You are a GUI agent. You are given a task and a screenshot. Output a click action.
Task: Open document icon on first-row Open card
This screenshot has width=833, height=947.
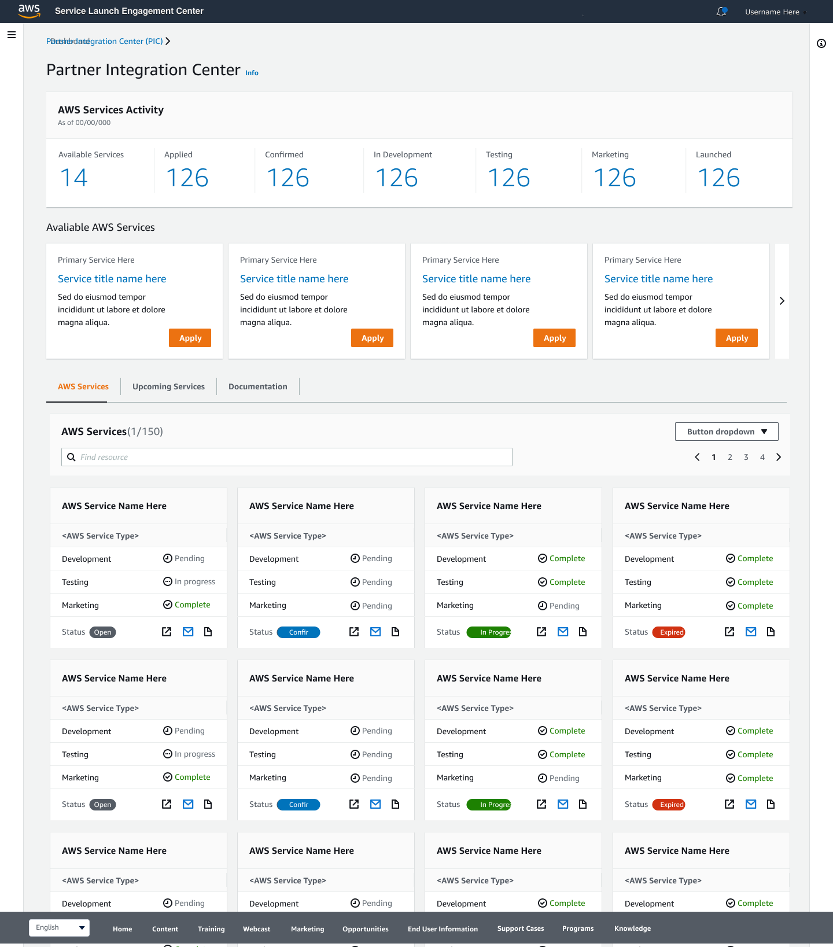point(208,632)
